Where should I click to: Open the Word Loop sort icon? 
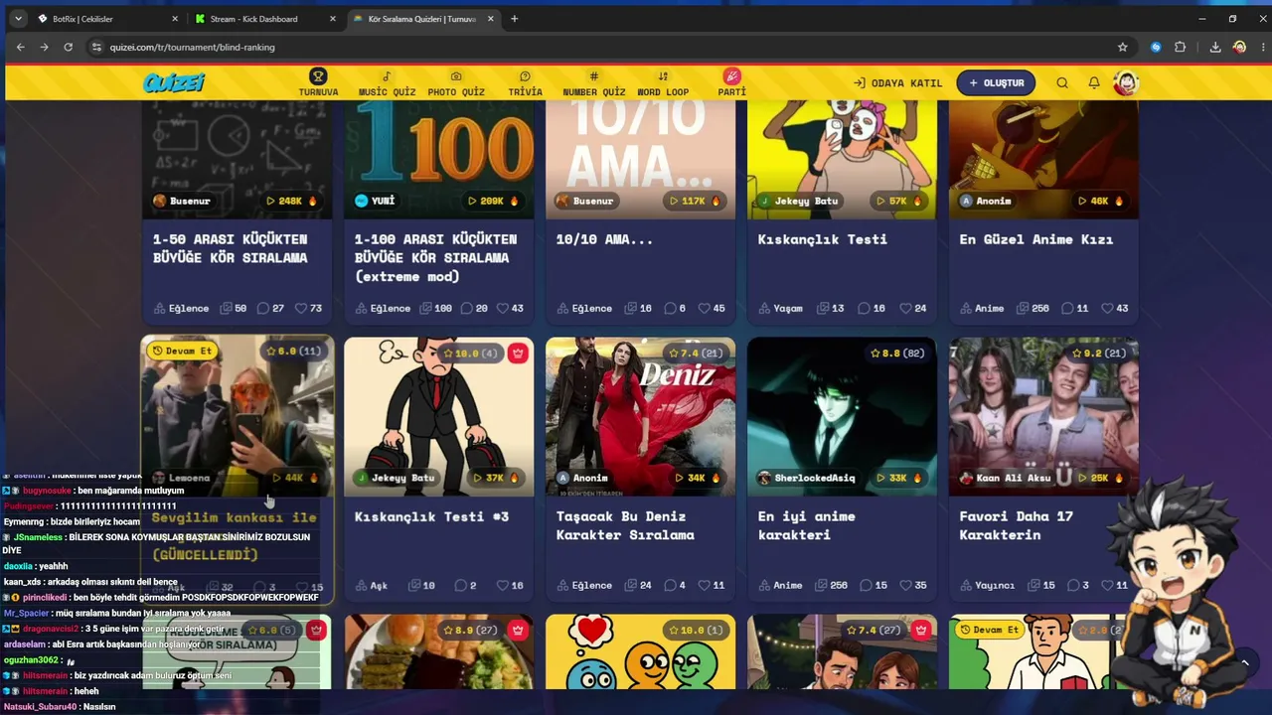tap(663, 76)
